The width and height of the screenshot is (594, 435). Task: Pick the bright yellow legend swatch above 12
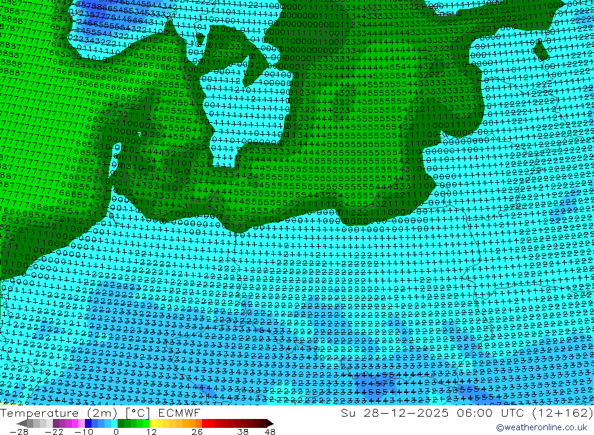click(153, 424)
